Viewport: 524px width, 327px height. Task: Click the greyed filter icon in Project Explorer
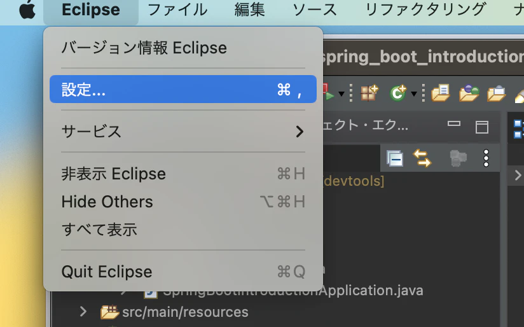pos(458,158)
